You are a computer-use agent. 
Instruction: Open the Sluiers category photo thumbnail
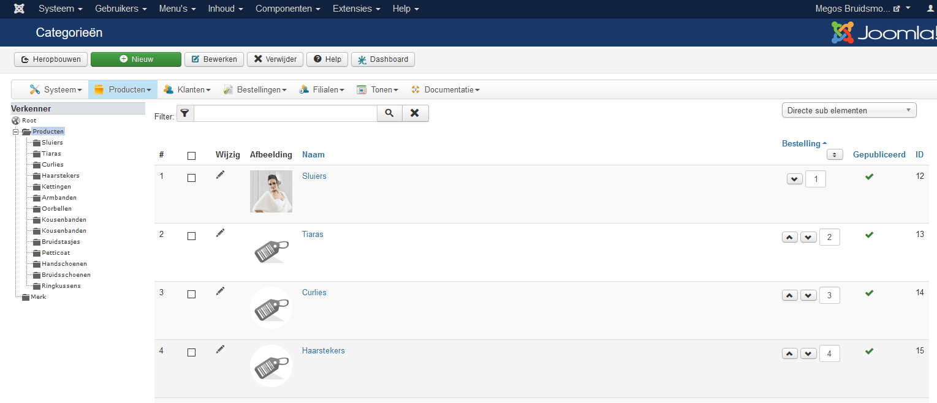coord(271,191)
